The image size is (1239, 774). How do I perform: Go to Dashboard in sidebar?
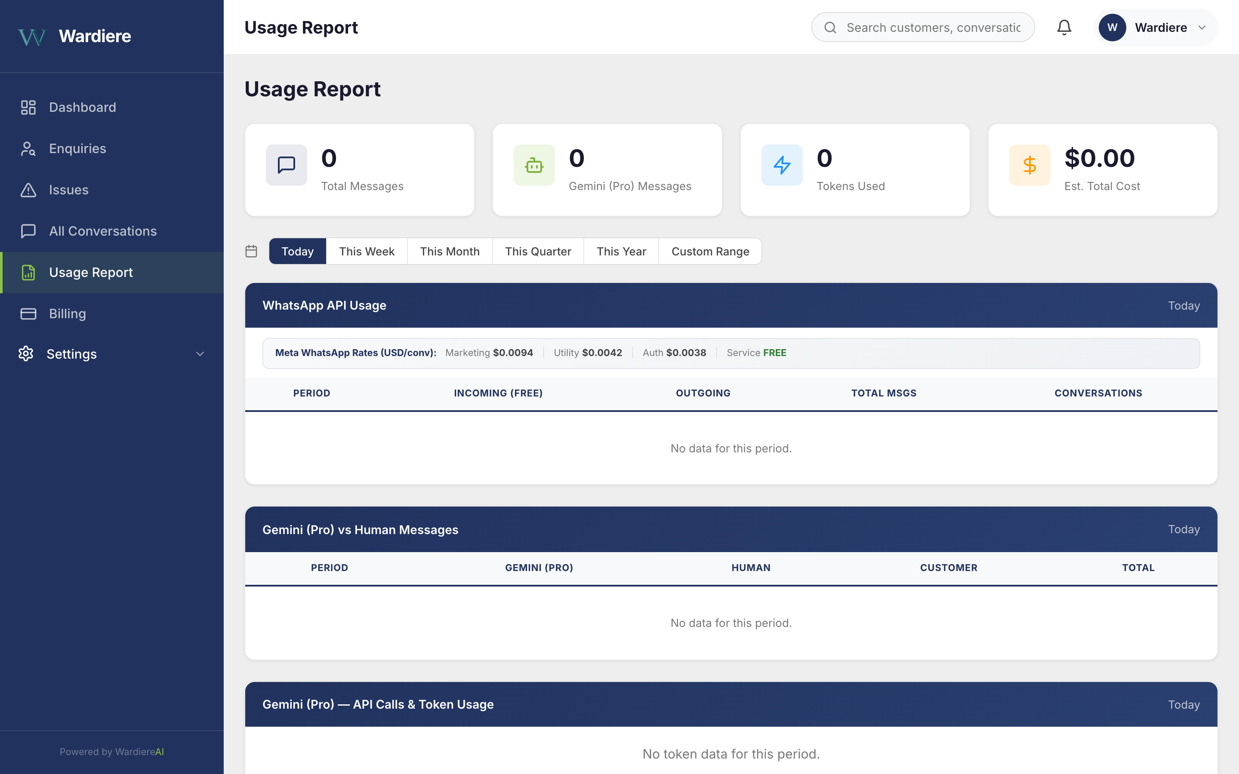tap(111, 107)
